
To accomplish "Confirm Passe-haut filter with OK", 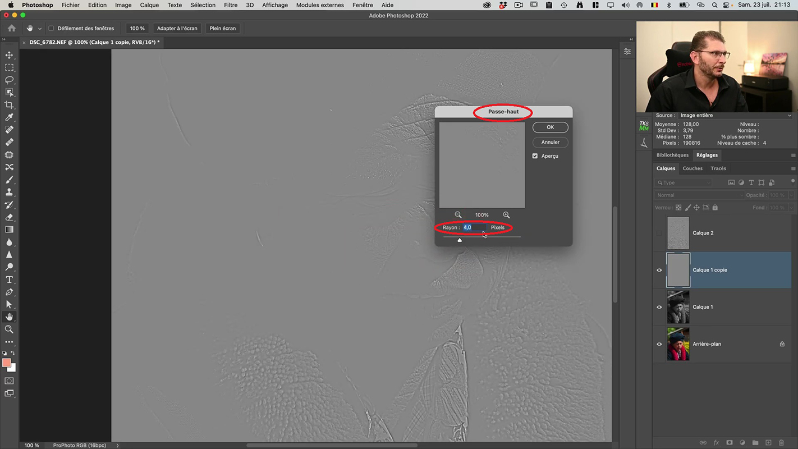I will 550,127.
